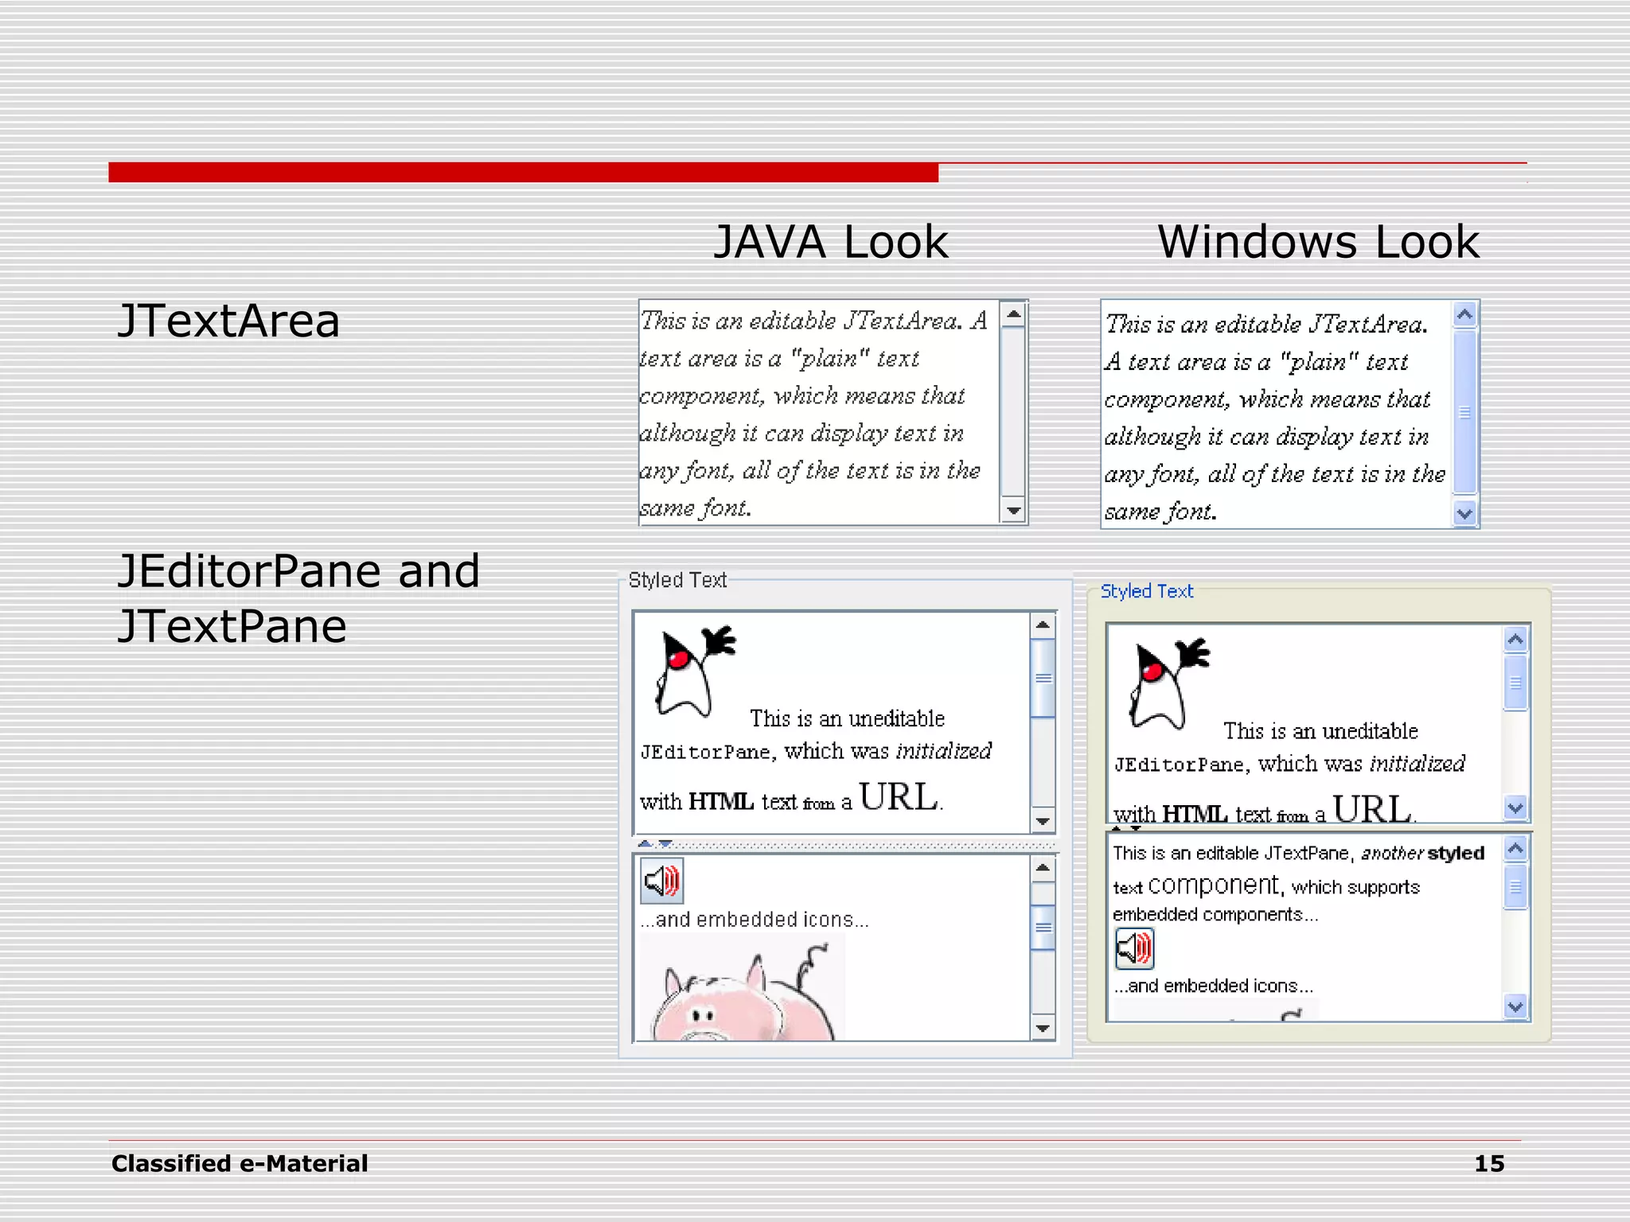Click scroll-up arrow in Java Look JEditorPane
The height and width of the screenshot is (1222, 1630).
coord(1043,625)
